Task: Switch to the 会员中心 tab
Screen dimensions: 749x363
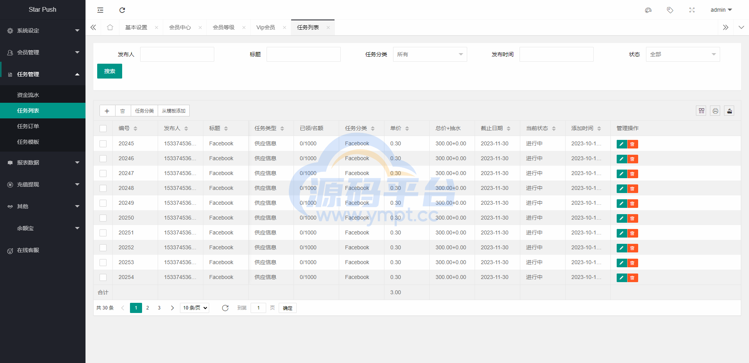Action: (180, 27)
